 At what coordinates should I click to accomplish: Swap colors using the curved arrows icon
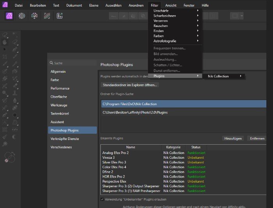13,154
